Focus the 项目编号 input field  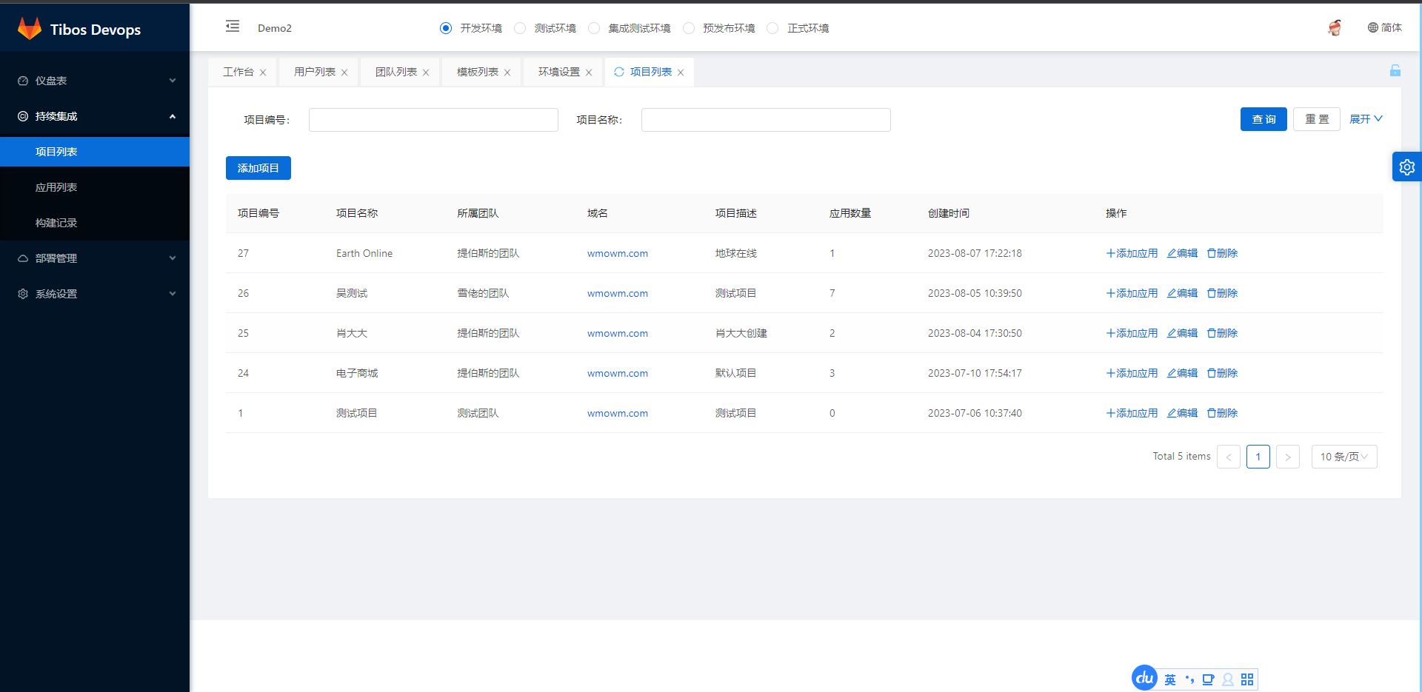(433, 120)
